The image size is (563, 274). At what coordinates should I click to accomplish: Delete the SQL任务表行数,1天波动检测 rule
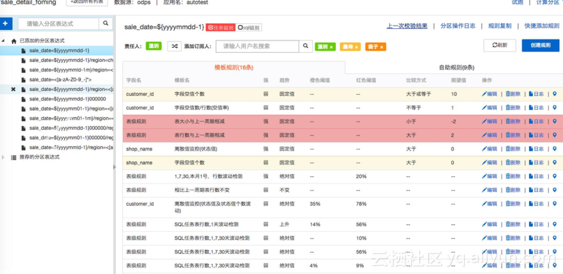pyautogui.click(x=513, y=224)
